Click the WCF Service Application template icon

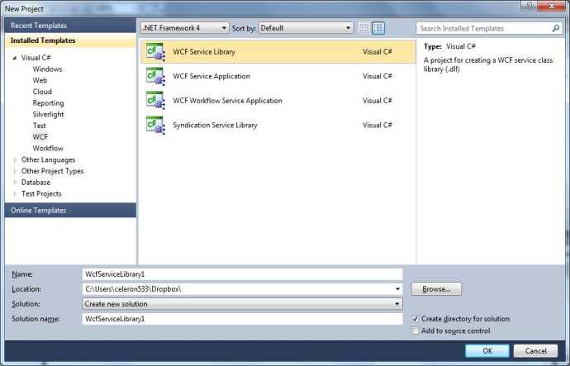[155, 76]
